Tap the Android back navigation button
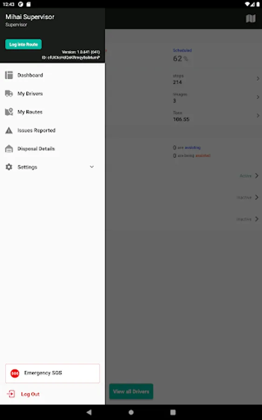Screen dimensions: 262x420 (89, 412)
